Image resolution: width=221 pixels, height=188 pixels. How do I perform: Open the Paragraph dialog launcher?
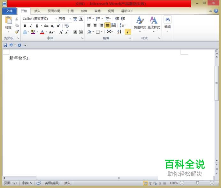coord(130,38)
